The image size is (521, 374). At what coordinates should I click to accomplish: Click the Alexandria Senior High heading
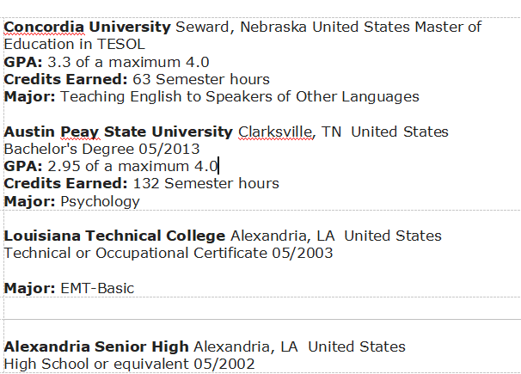pyautogui.click(x=96, y=346)
